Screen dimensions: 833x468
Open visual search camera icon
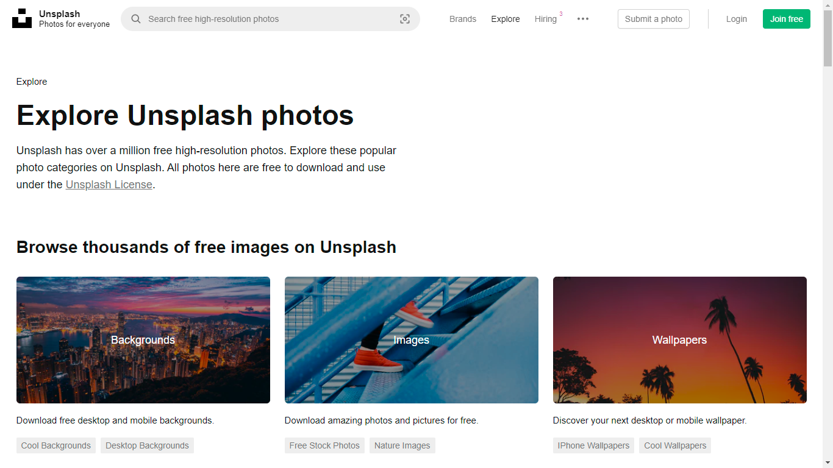[x=405, y=19]
